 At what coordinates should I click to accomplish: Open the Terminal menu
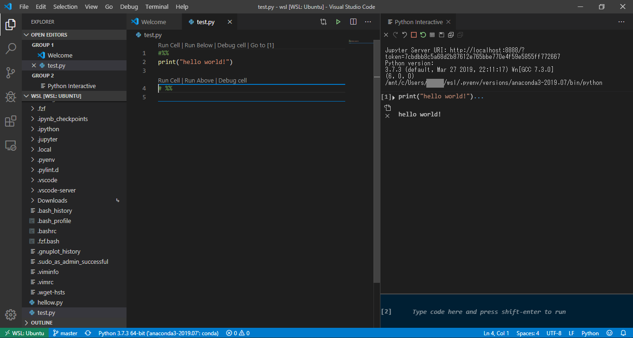click(x=157, y=6)
